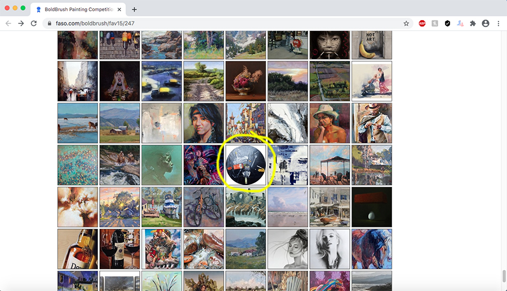
Task: Open the cowboy in white hat painting
Action: (372, 123)
